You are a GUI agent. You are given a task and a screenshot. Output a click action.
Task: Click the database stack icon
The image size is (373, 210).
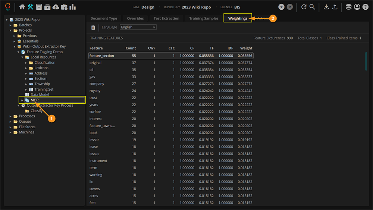click(348, 7)
